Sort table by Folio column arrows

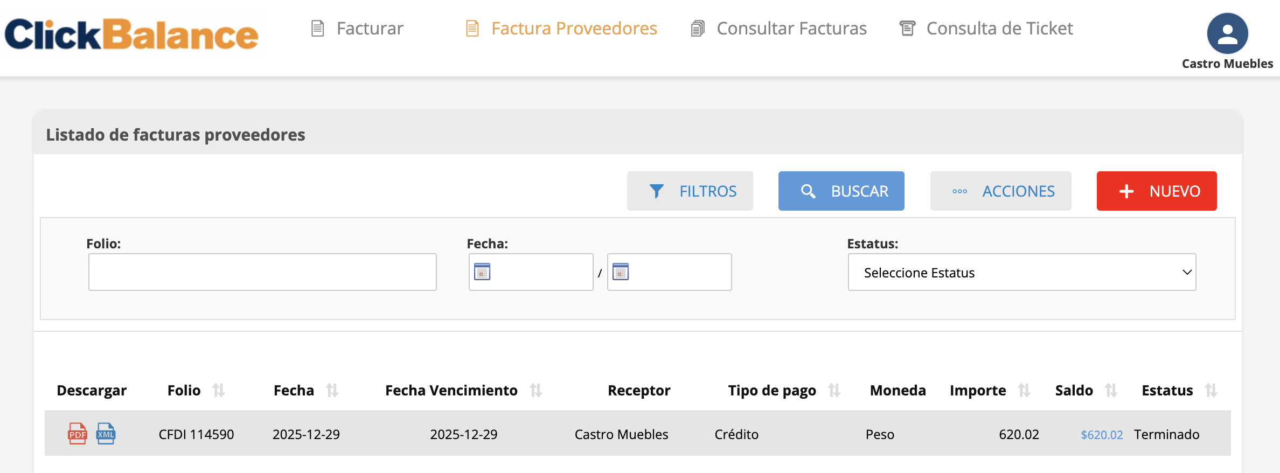point(218,390)
